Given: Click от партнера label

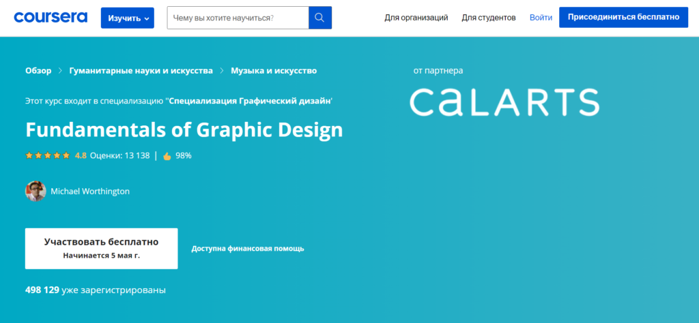Looking at the screenshot, I should pyautogui.click(x=438, y=71).
